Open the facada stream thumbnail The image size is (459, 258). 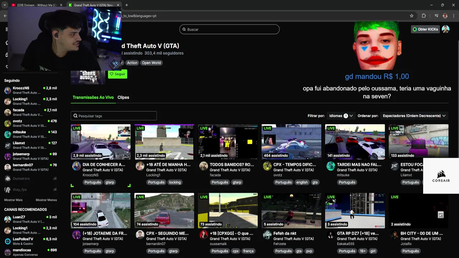pyautogui.click(x=228, y=142)
